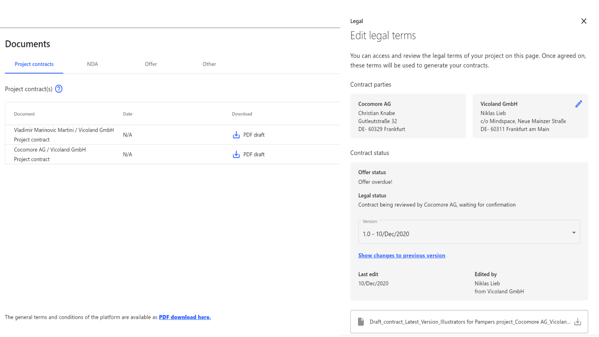Click the Draft_contract_Latest_Version file name

click(469, 322)
